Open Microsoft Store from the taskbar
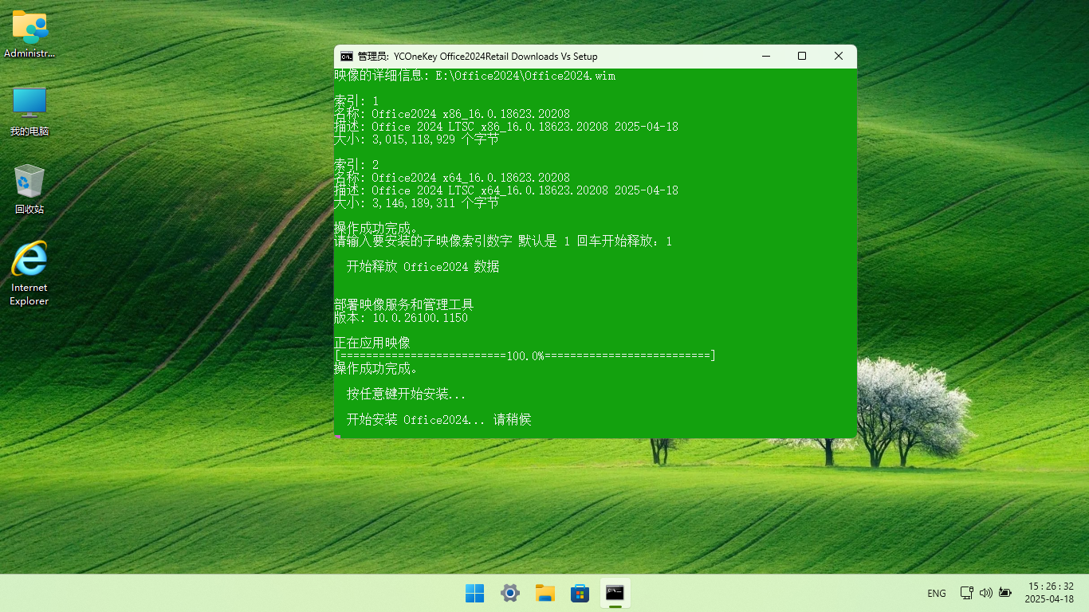Screen dimensions: 1089x612 tap(580, 593)
